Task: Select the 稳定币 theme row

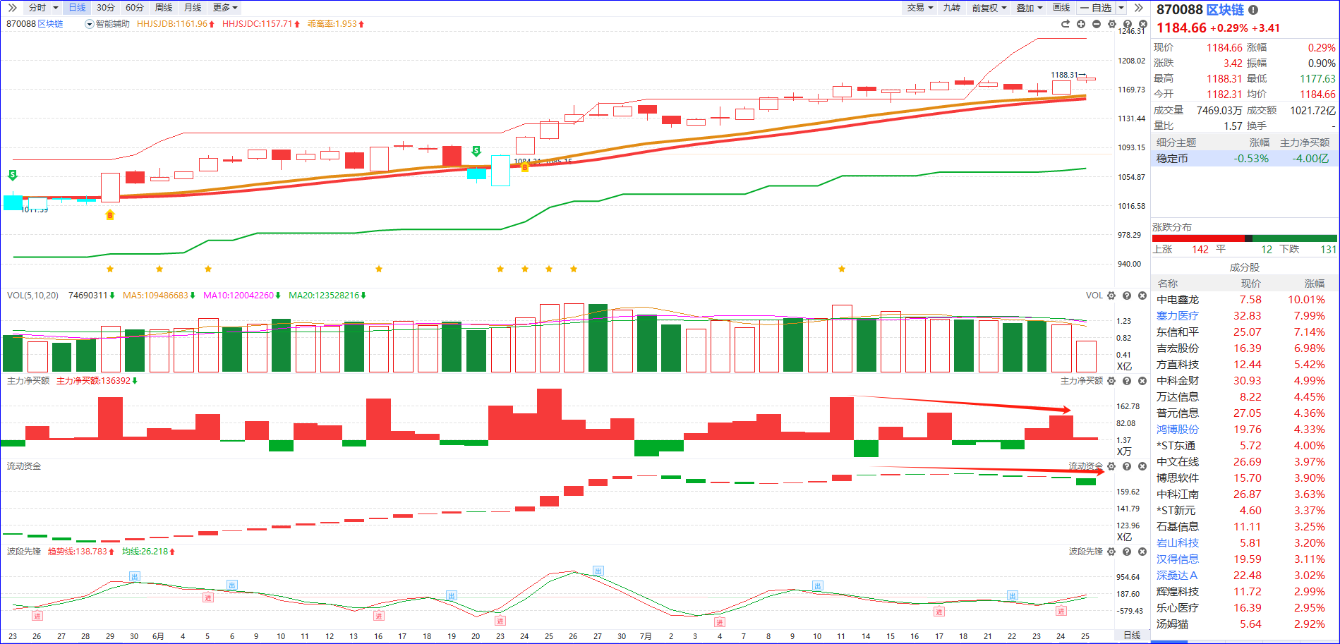Action: point(1245,159)
